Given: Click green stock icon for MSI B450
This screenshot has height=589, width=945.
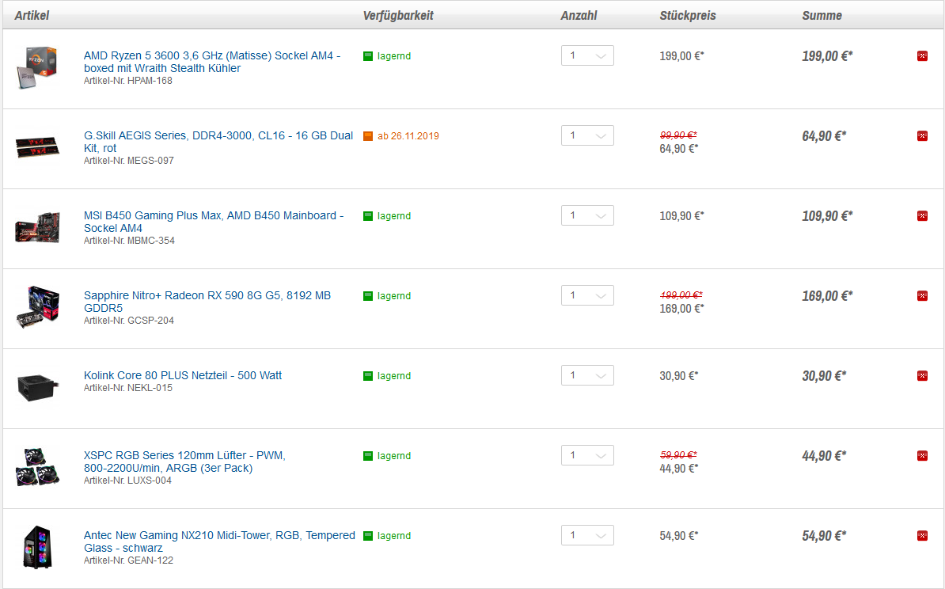Looking at the screenshot, I should click(x=368, y=216).
